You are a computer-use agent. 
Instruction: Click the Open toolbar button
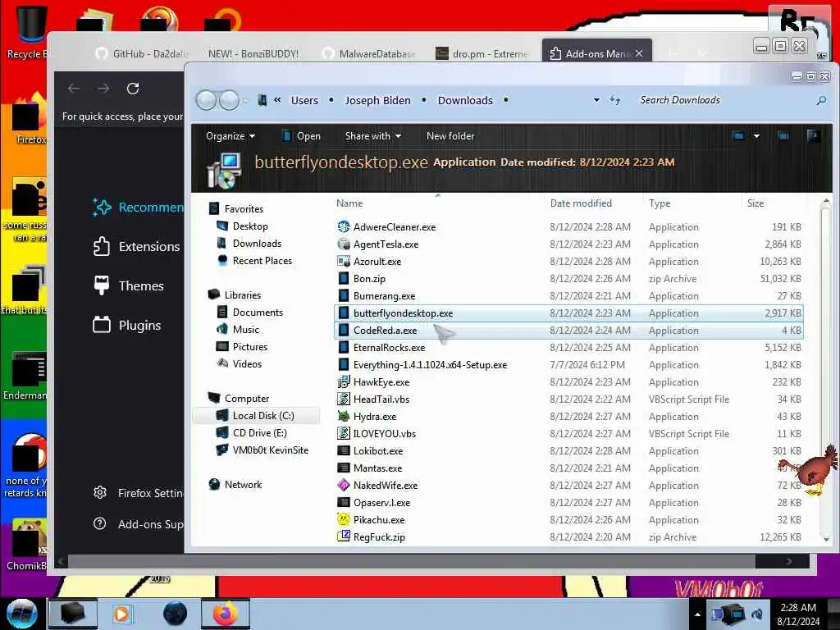pyautogui.click(x=302, y=136)
